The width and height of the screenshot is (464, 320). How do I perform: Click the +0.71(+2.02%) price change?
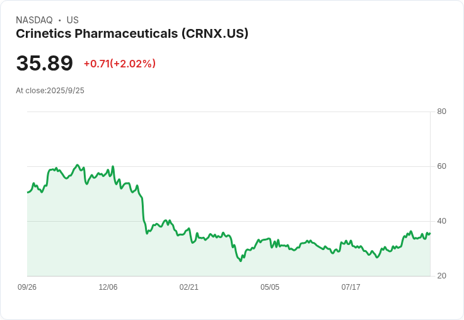point(119,64)
